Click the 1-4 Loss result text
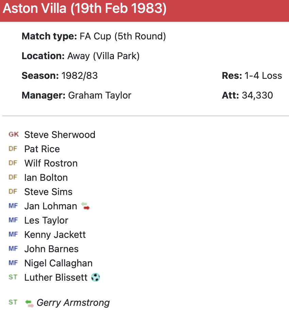The width and height of the screenshot is (289, 314). [263, 76]
